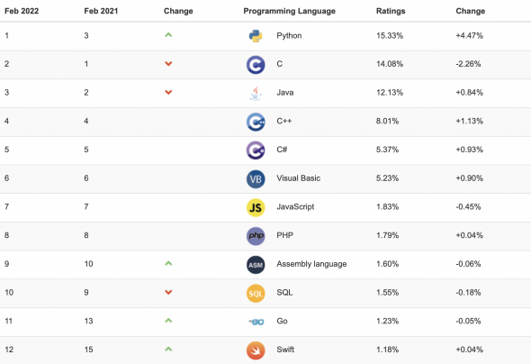Click the 1.18% rating value
This screenshot has width=531, height=364.
[387, 350]
